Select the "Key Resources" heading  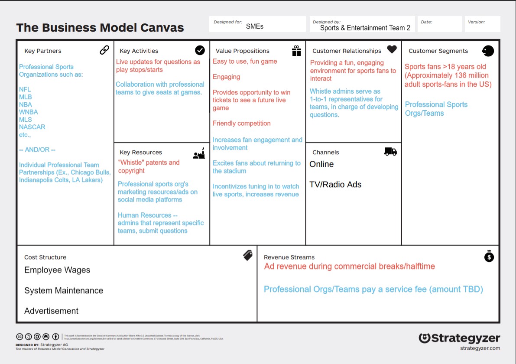pyautogui.click(x=141, y=153)
